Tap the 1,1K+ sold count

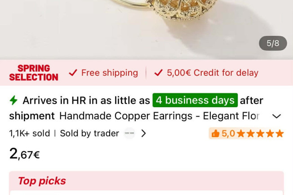click(x=30, y=133)
